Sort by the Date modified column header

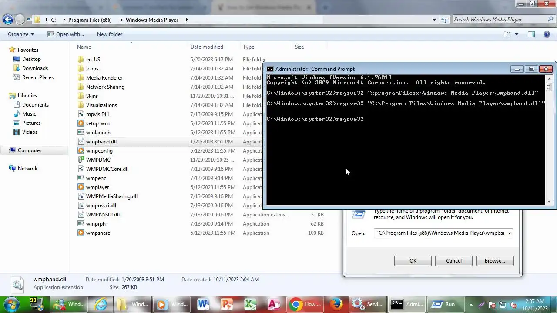(x=207, y=47)
